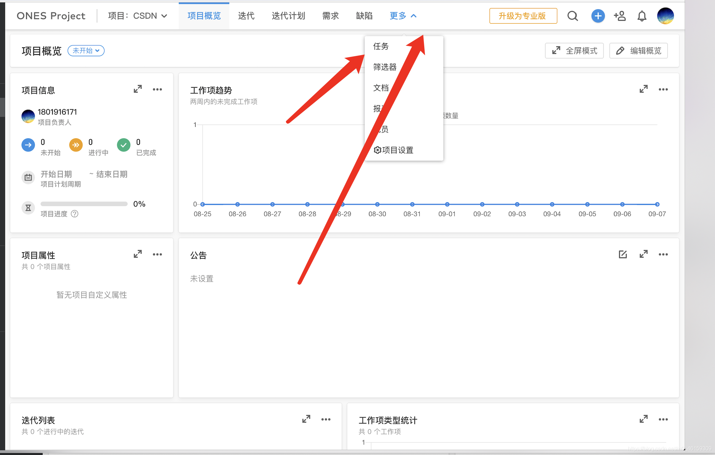Click the 项目进度 help question icon
Screen dimensions: 715x455
click(75, 214)
